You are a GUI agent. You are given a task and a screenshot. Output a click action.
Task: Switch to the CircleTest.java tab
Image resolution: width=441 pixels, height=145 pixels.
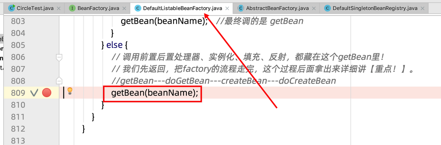coord(35,8)
